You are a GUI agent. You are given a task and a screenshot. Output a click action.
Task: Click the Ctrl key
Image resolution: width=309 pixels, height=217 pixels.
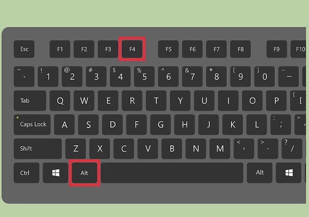pyautogui.click(x=26, y=173)
